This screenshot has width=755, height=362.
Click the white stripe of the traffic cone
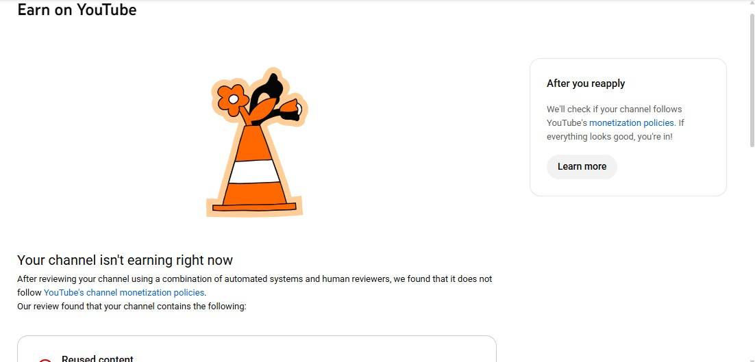(254, 172)
